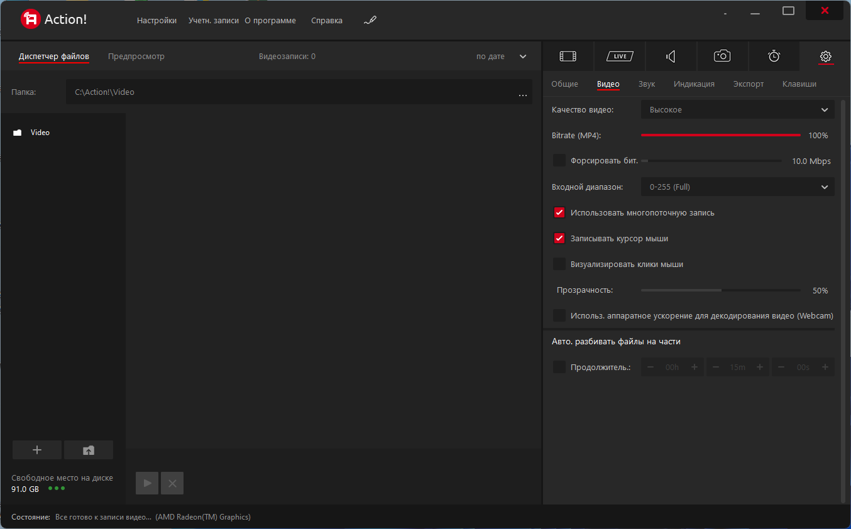
Task: Open Качество видео dropdown
Action: tap(738, 109)
